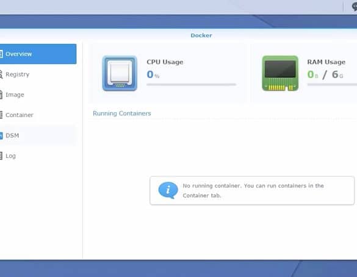357x277 pixels.
Task: Click the Registry magnifier icon
Action: coord(1,74)
